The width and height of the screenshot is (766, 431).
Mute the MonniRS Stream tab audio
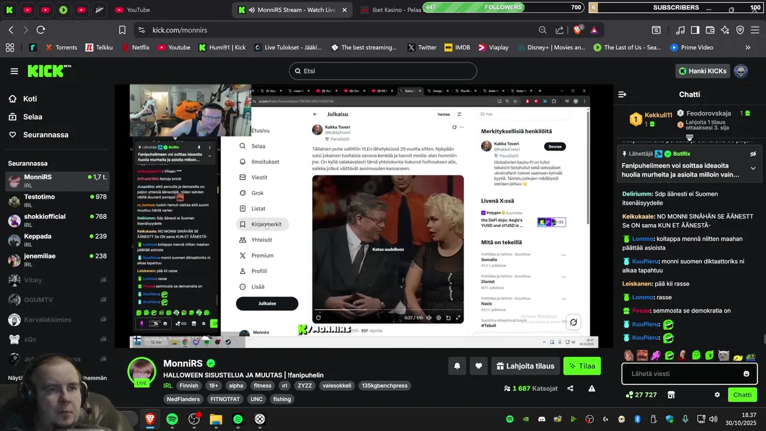coord(251,10)
